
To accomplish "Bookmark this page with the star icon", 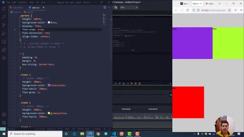I will 230,10.
